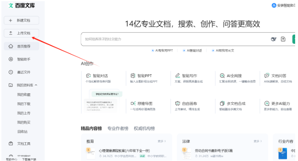Click the 智能对话 chat icon
The height and width of the screenshot is (161, 298).
pos(88,76)
